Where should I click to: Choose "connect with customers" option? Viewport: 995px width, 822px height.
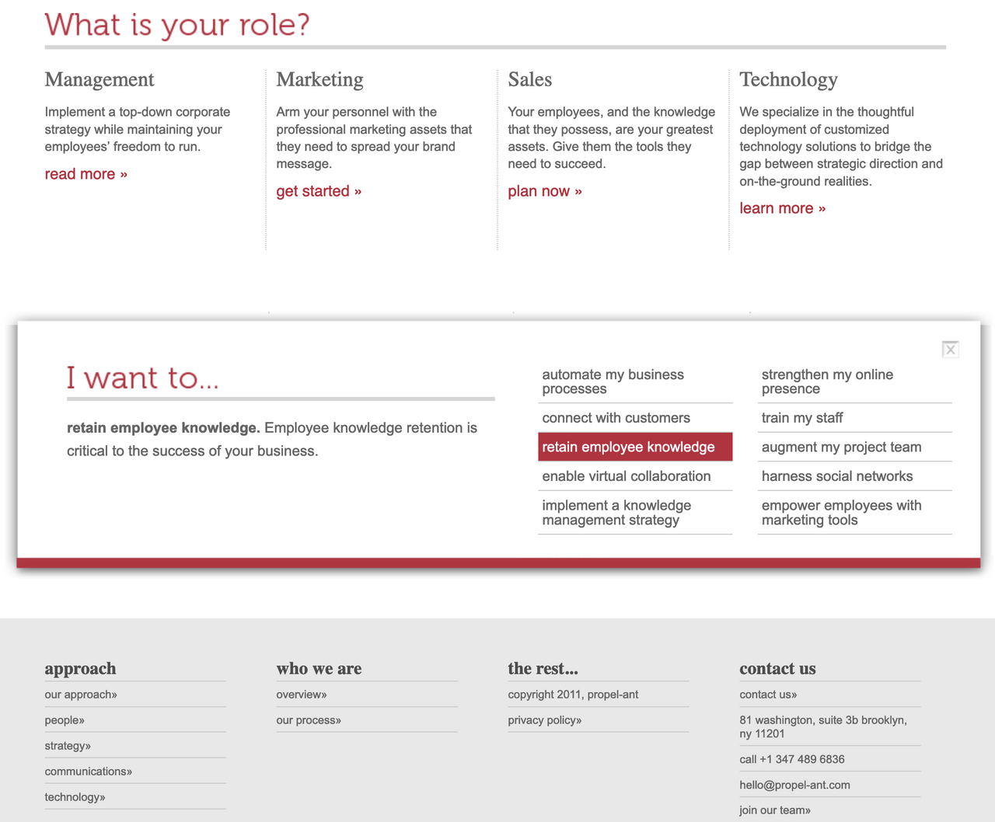[616, 418]
